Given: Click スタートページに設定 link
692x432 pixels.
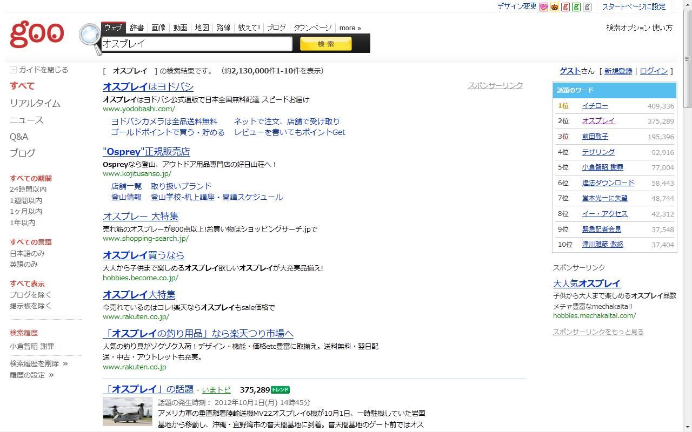Looking at the screenshot, I should click(x=634, y=6).
